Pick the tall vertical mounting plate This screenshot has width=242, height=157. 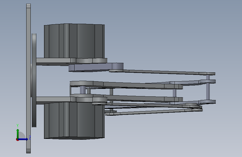pos(28,78)
